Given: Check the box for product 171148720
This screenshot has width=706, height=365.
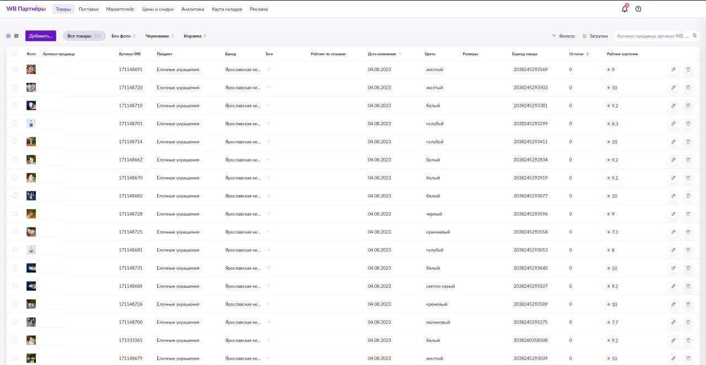Looking at the screenshot, I should tap(15, 88).
